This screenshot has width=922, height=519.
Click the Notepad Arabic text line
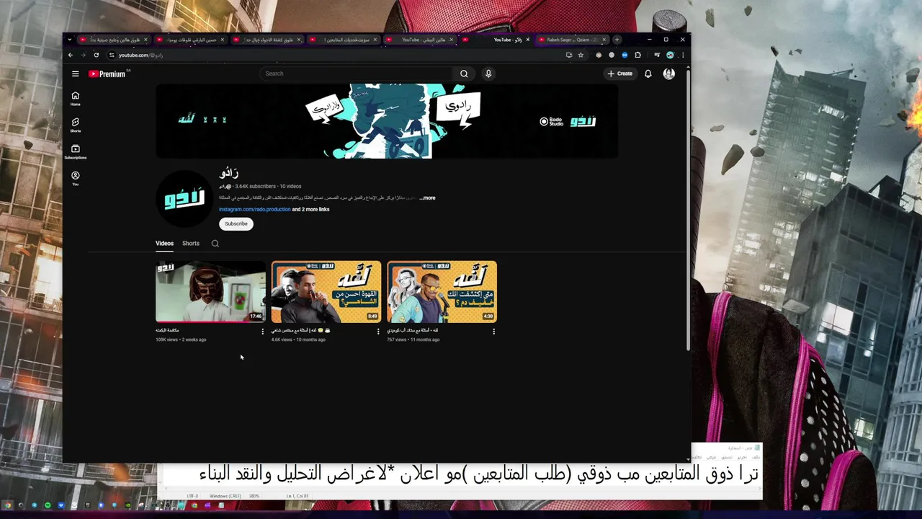point(479,474)
